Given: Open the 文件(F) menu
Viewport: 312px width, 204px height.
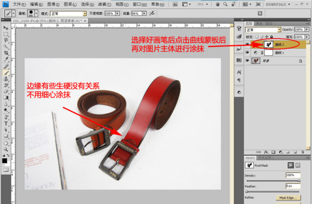Looking at the screenshot, I should pos(19,4).
